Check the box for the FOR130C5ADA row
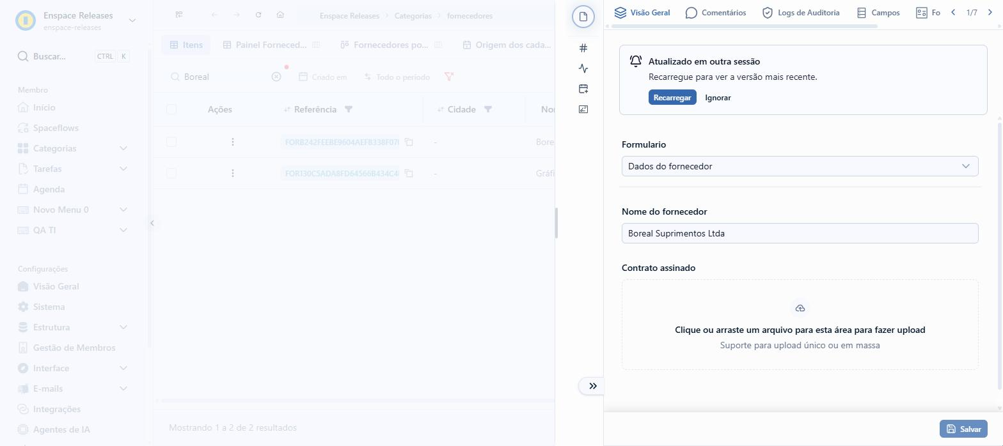The height and width of the screenshot is (446, 1003). pyautogui.click(x=171, y=173)
